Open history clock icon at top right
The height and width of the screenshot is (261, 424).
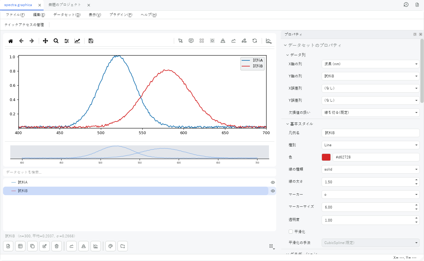(406, 5)
